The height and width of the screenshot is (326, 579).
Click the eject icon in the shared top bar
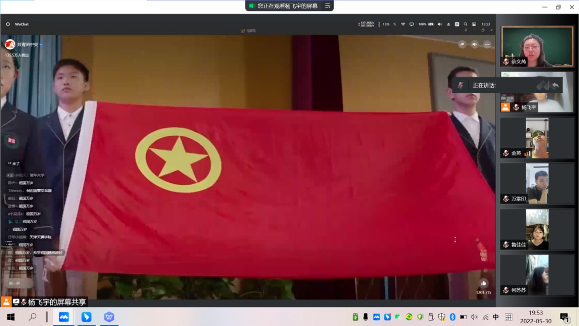448,24
